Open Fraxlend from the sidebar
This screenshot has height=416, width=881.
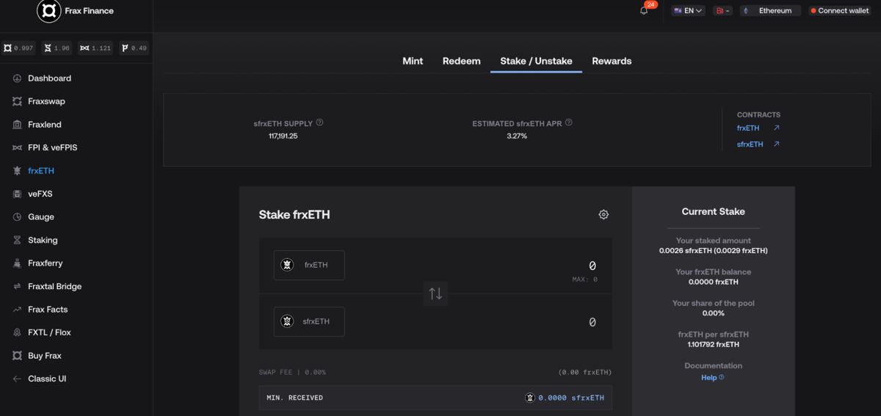45,125
